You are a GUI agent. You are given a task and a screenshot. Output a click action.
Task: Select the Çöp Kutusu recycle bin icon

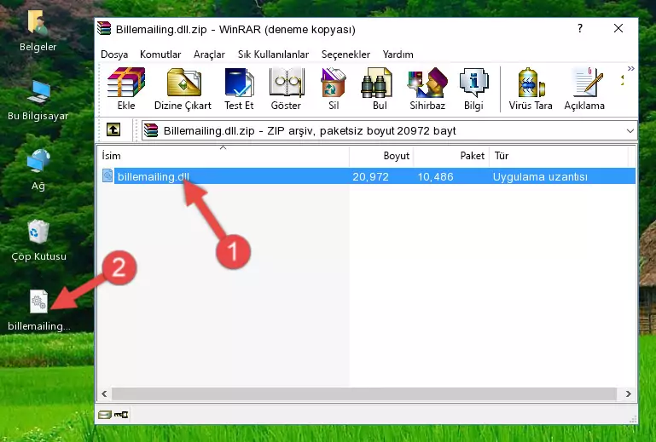(38, 240)
